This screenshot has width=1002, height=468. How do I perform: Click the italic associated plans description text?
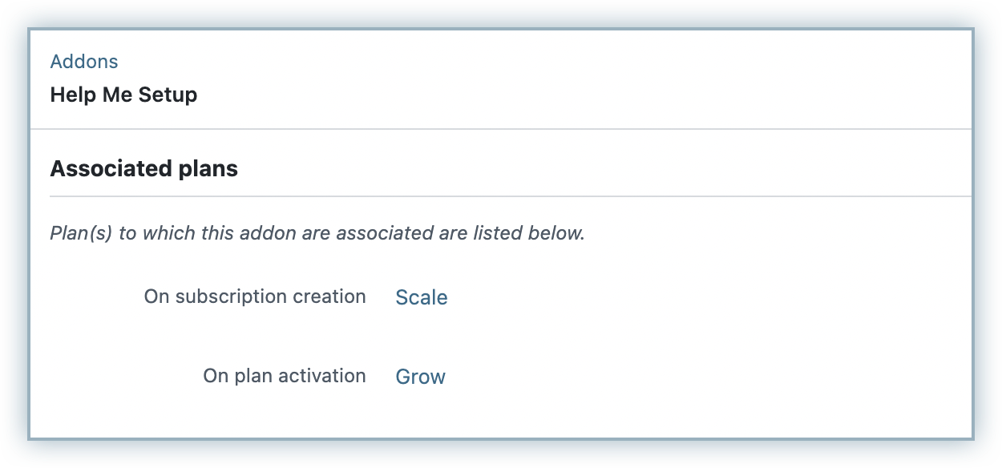317,234
